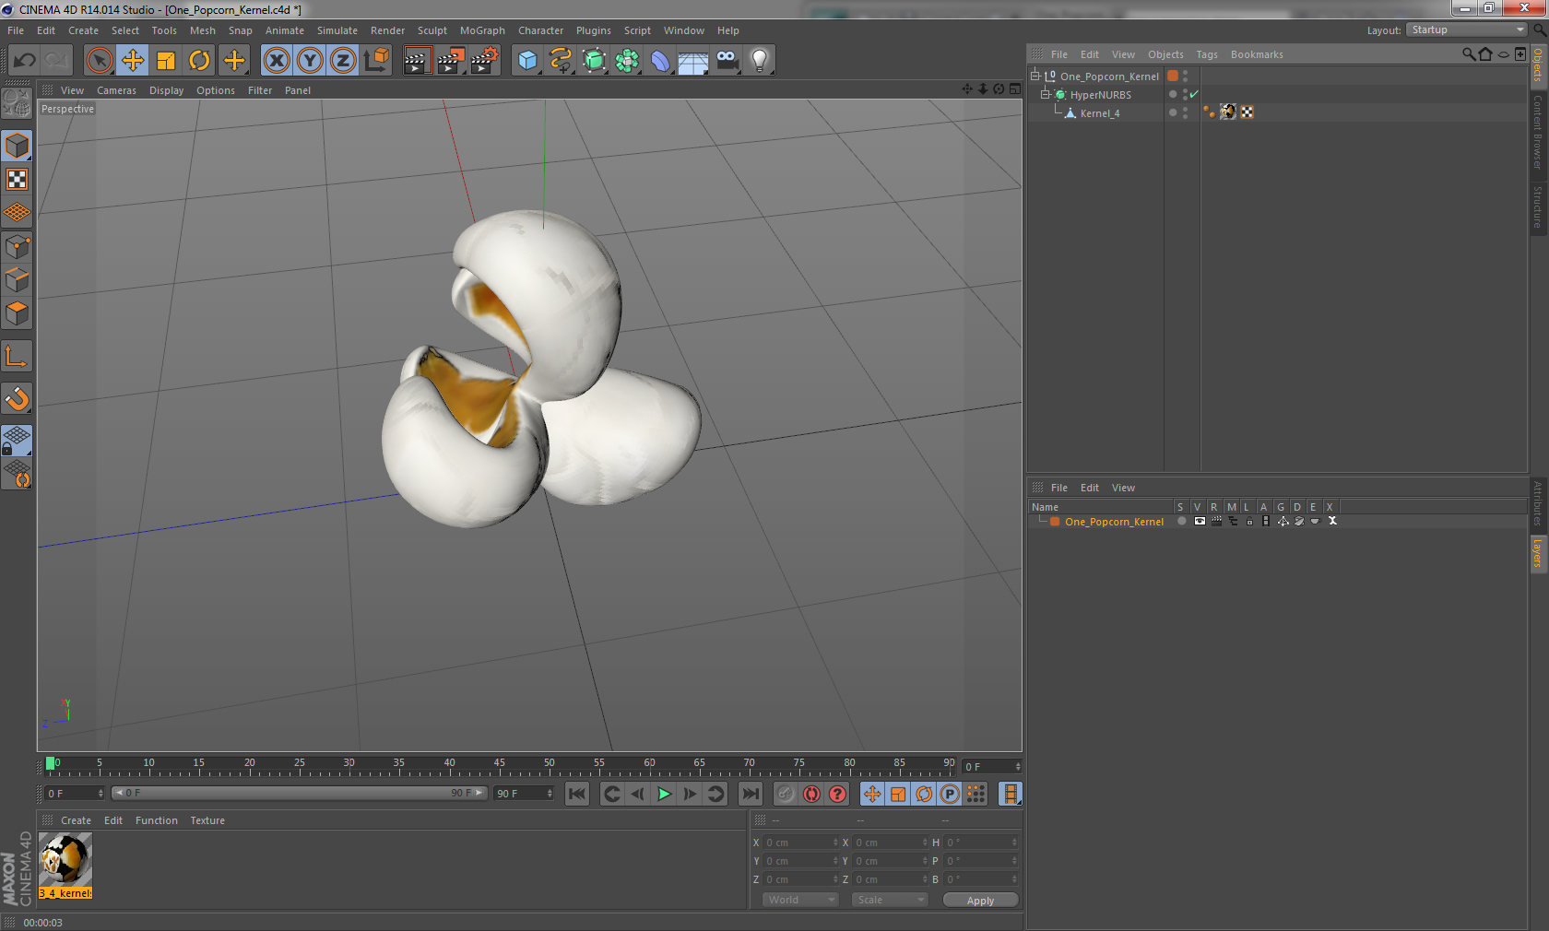Click the Apply button
This screenshot has height=931, width=1549.
[x=980, y=901]
